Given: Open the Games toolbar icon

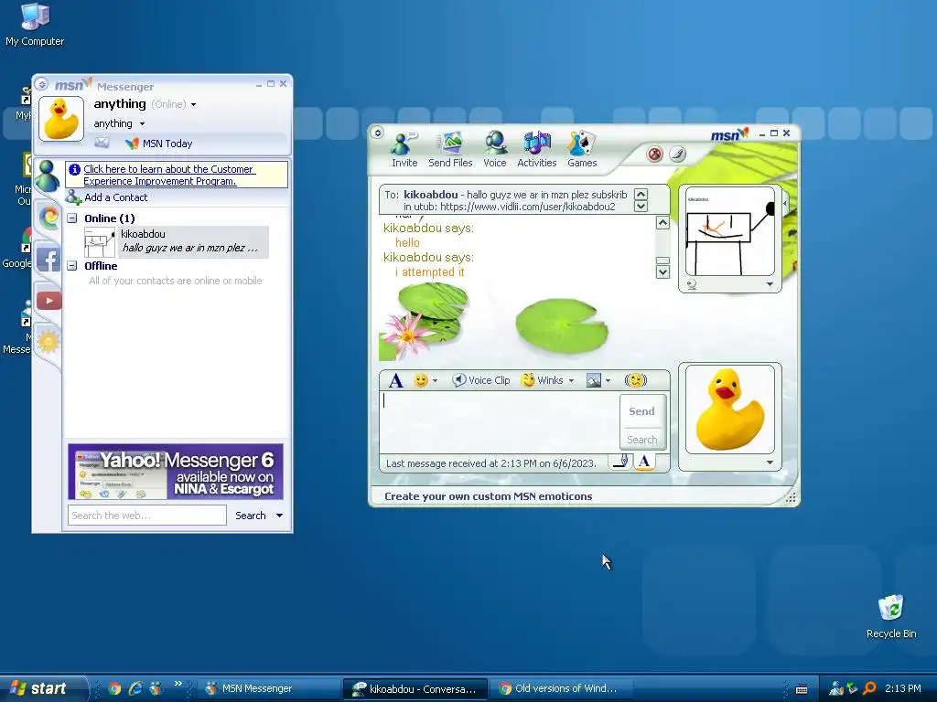Looking at the screenshot, I should [581, 150].
